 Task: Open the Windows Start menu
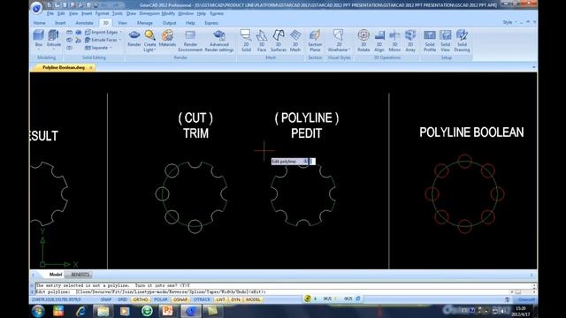[x=38, y=311]
